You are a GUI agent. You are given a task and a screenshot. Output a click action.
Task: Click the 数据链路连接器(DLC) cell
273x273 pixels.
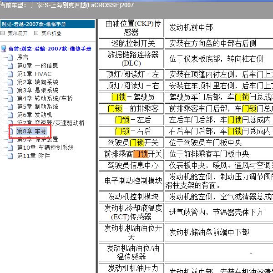point(131,59)
